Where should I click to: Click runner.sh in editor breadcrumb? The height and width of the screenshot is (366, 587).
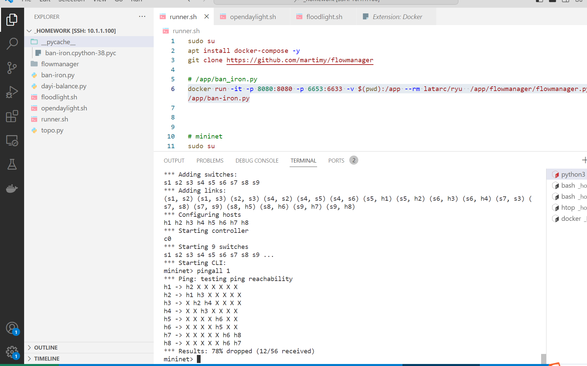pyautogui.click(x=186, y=31)
